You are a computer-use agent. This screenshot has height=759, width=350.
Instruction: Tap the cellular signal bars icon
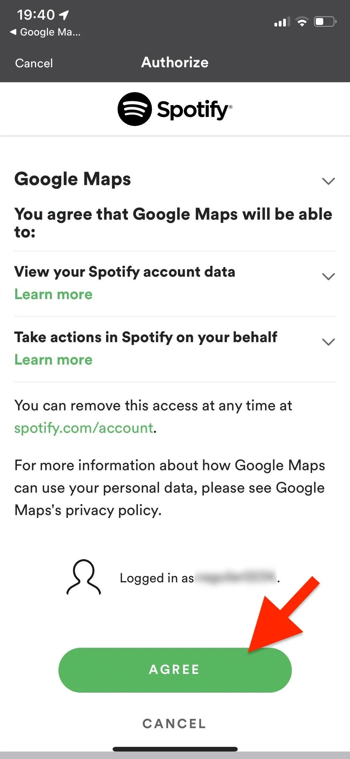(282, 22)
